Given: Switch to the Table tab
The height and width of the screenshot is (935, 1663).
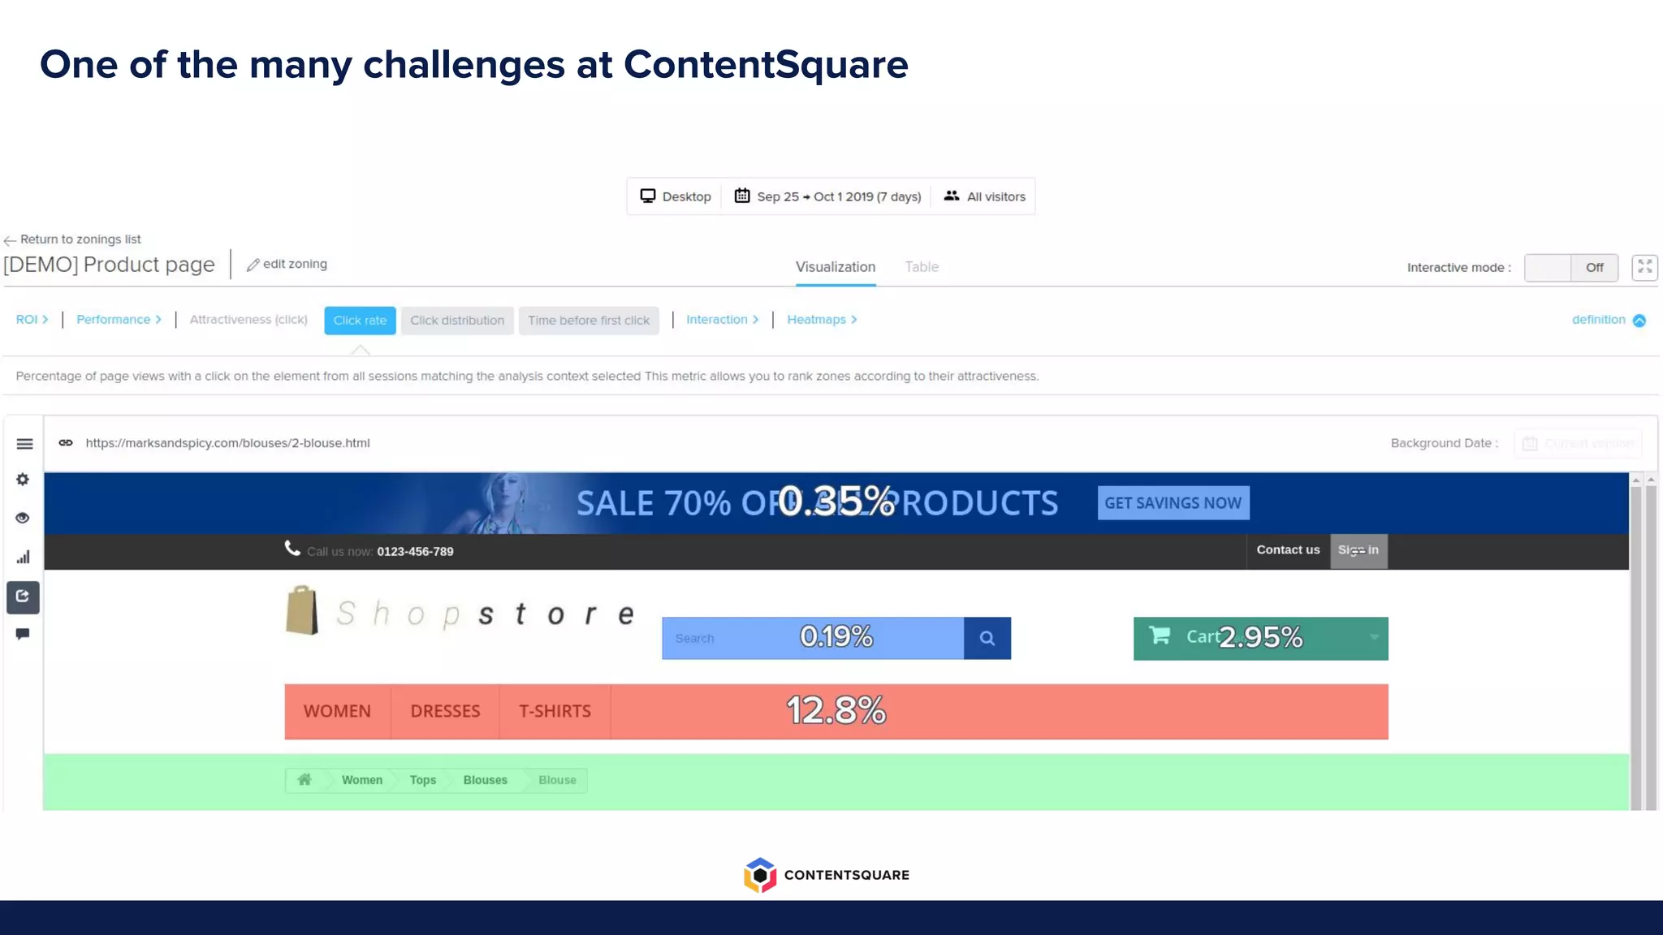Looking at the screenshot, I should (x=922, y=267).
